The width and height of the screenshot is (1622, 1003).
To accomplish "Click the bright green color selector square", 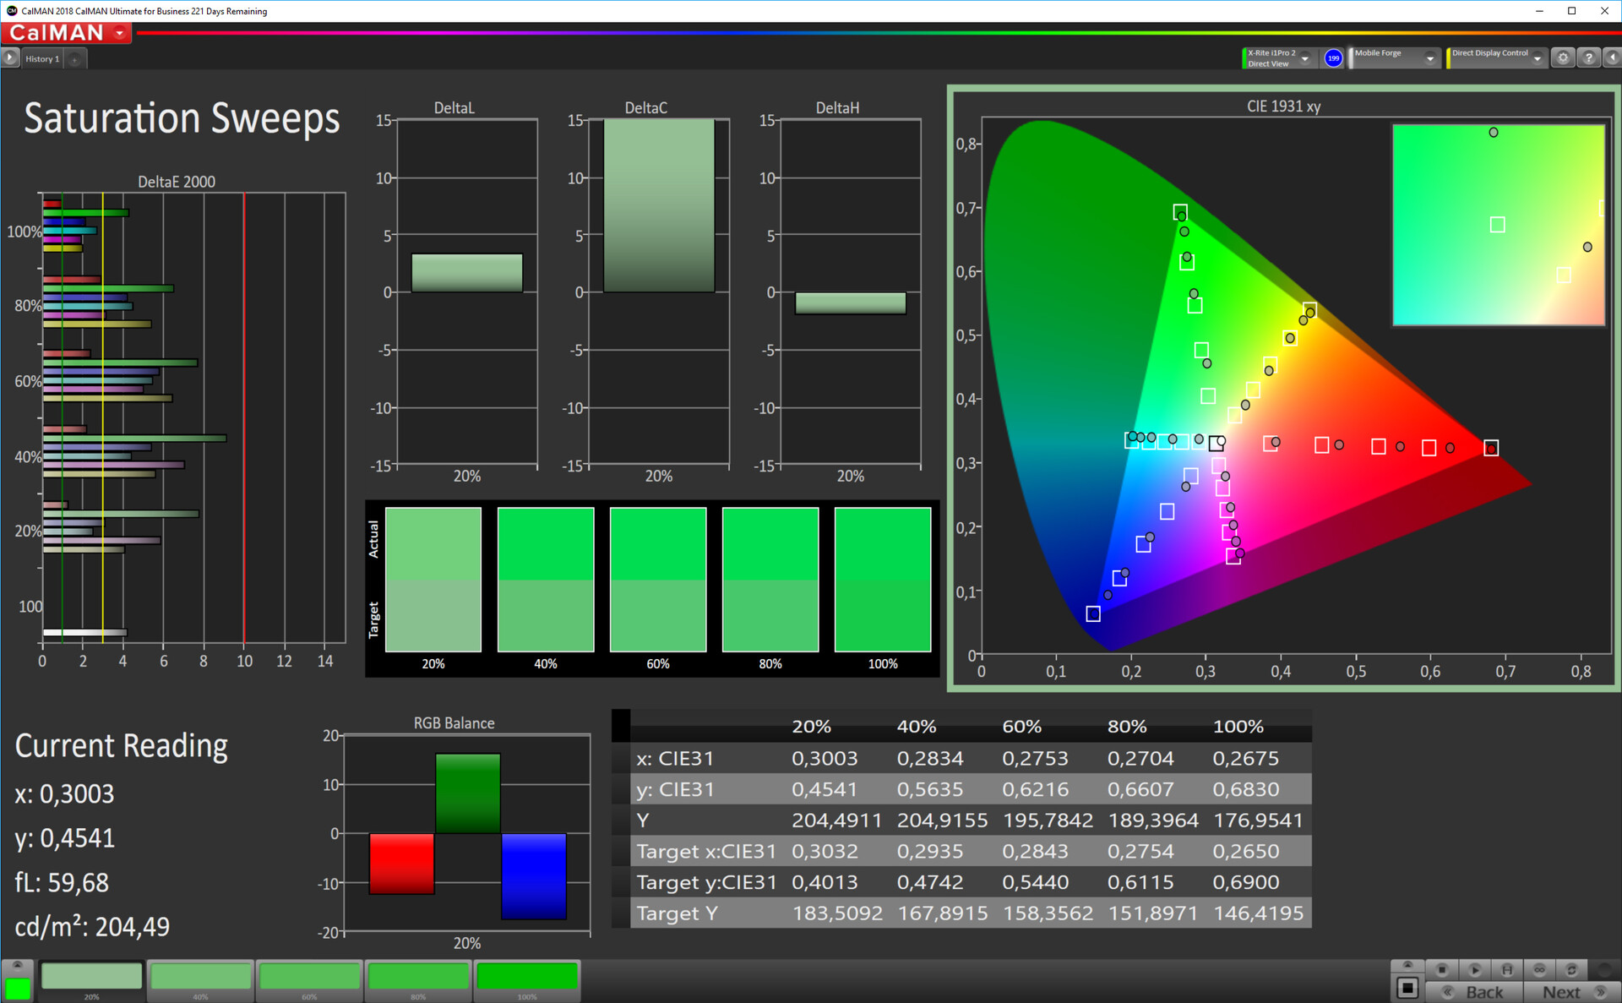I will [17, 987].
